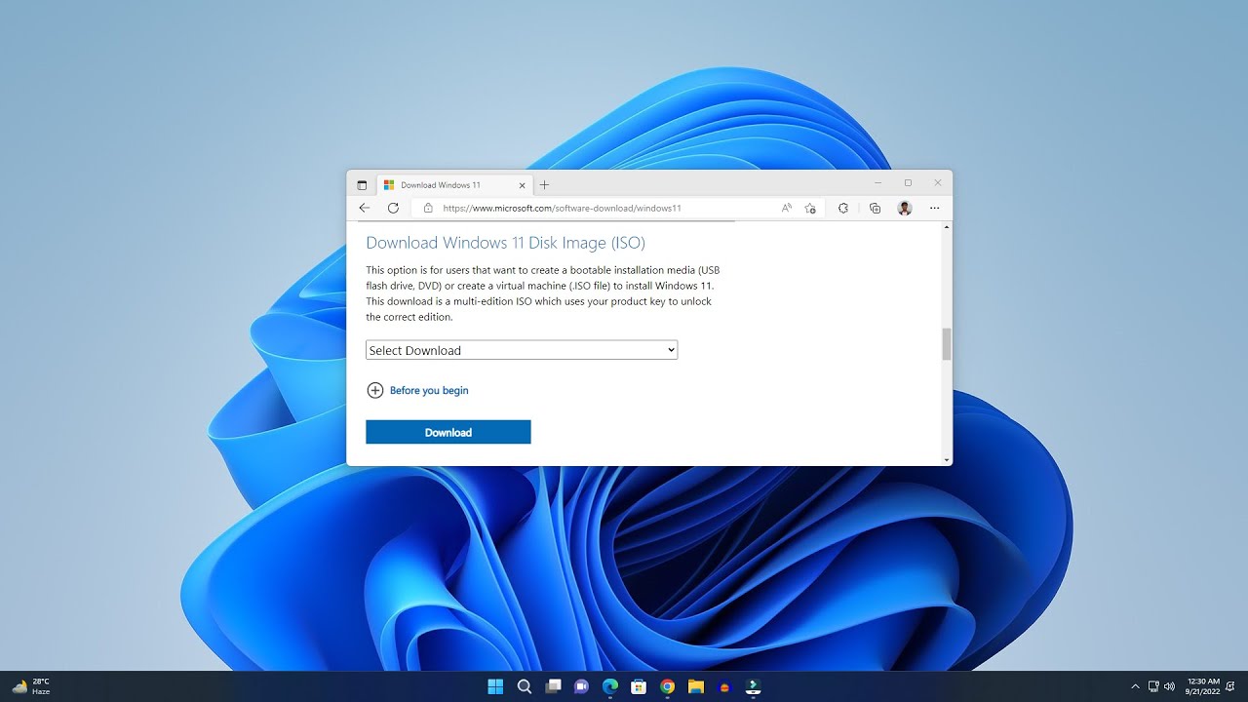Click the blue Download button
Viewport: 1248px width, 702px height.
pos(448,432)
